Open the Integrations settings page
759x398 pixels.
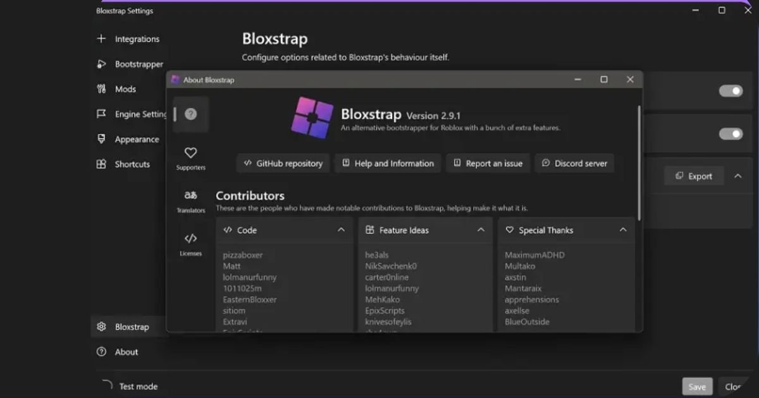click(137, 39)
